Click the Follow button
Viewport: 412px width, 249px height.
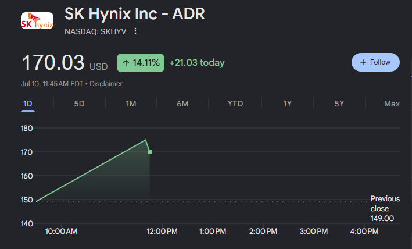pyautogui.click(x=375, y=62)
